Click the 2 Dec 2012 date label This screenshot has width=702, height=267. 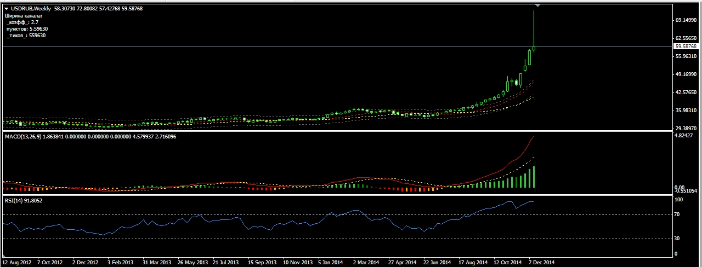coord(86,263)
